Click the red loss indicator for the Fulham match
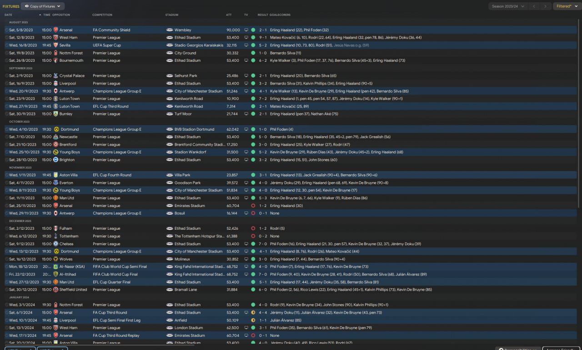The width and height of the screenshot is (582, 350). (253, 228)
